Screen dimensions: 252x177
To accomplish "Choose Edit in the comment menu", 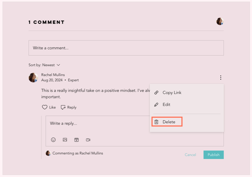I will tap(166, 104).
